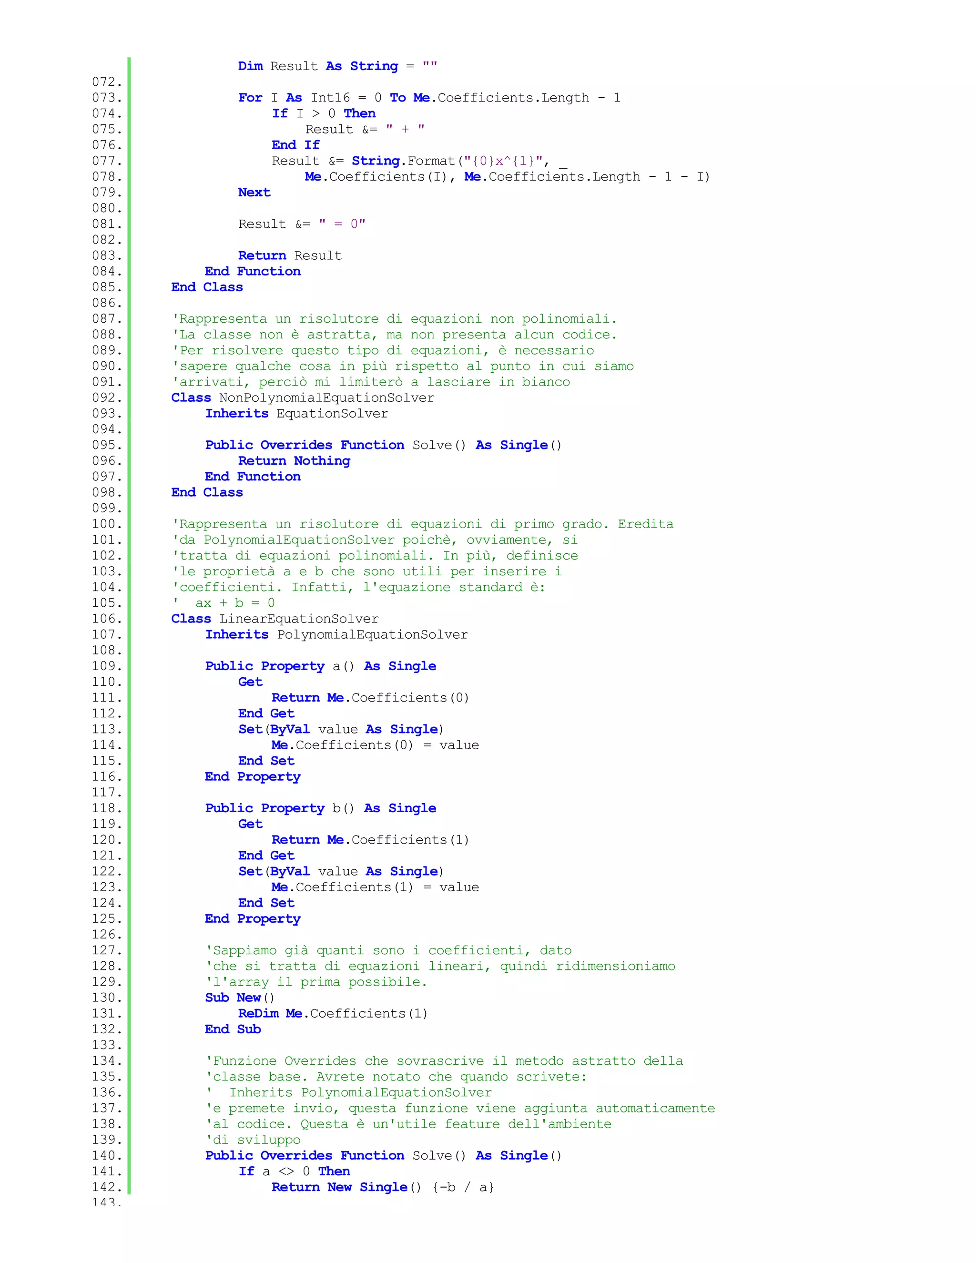Viewport: 976px width, 1263px height.
Task: Click the Dim Result As String line
Action: pyautogui.click(x=337, y=67)
